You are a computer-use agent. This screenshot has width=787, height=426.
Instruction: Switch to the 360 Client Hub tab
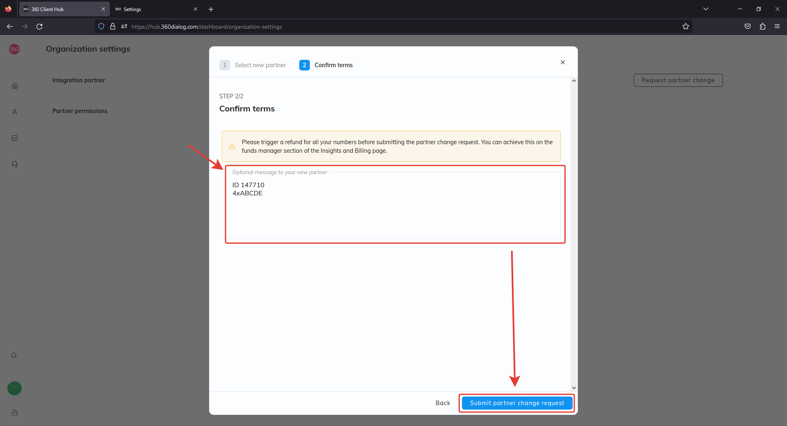[61, 9]
